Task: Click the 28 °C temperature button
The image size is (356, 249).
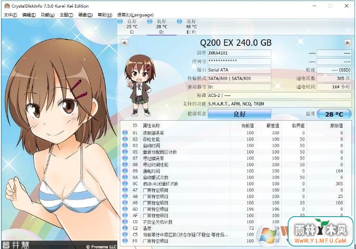Action: click(334, 114)
